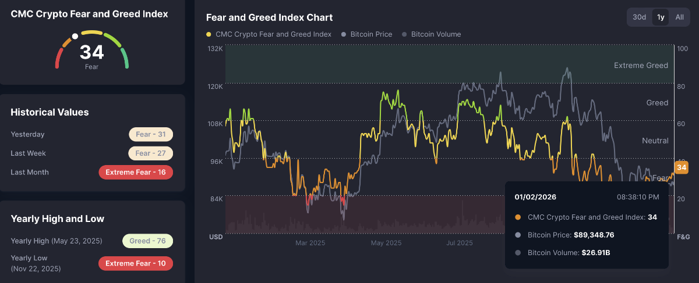Select the 30d time range tab
This screenshot has height=283, width=699.
pyautogui.click(x=640, y=17)
